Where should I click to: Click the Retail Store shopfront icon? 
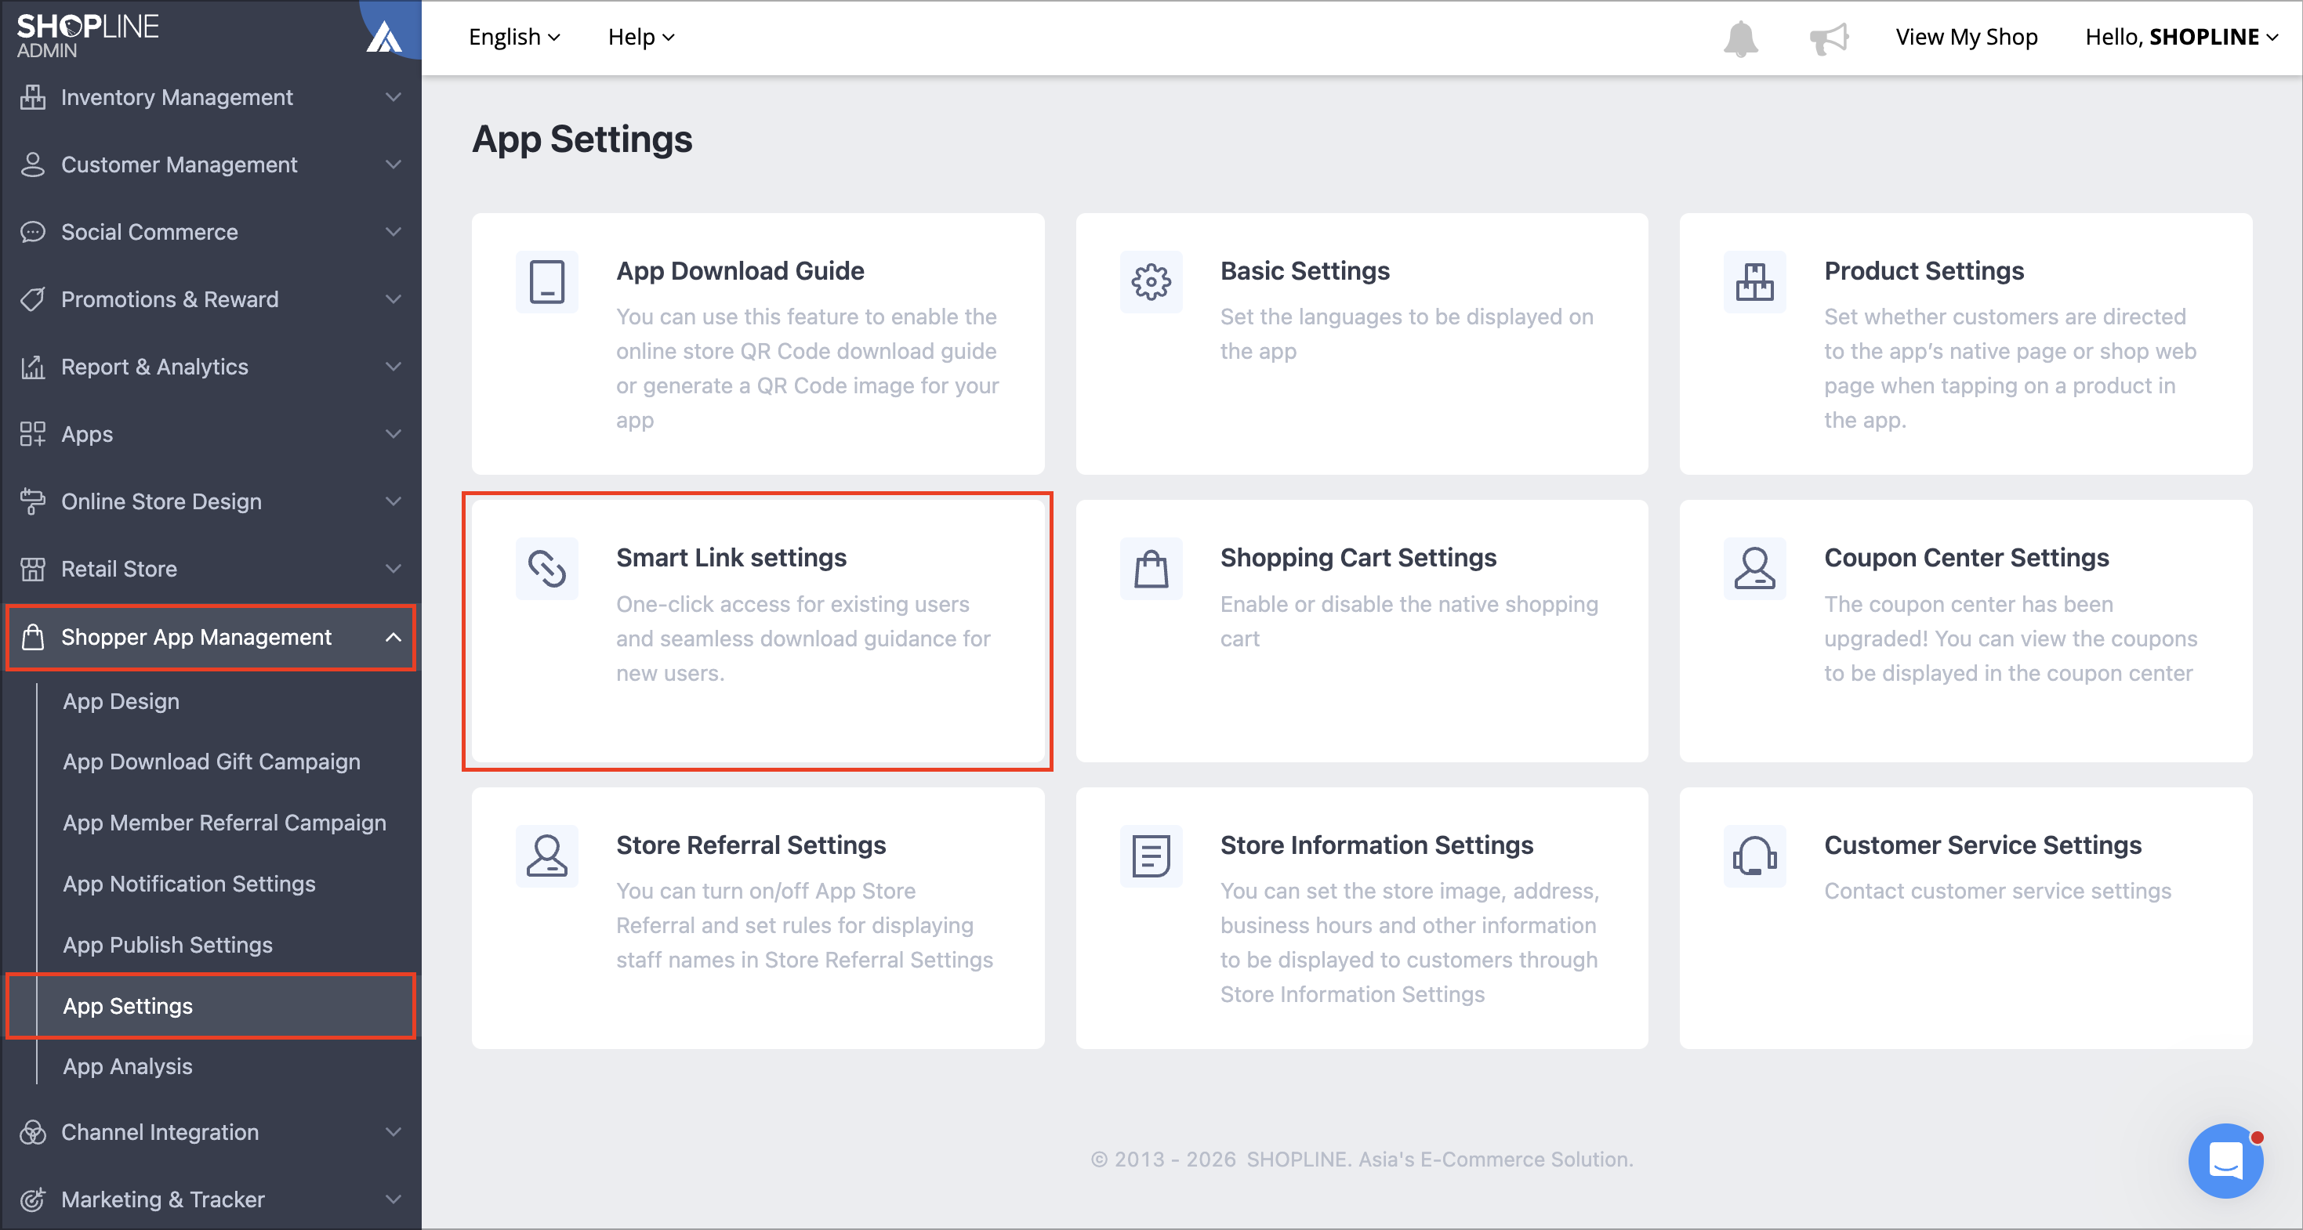tap(33, 569)
